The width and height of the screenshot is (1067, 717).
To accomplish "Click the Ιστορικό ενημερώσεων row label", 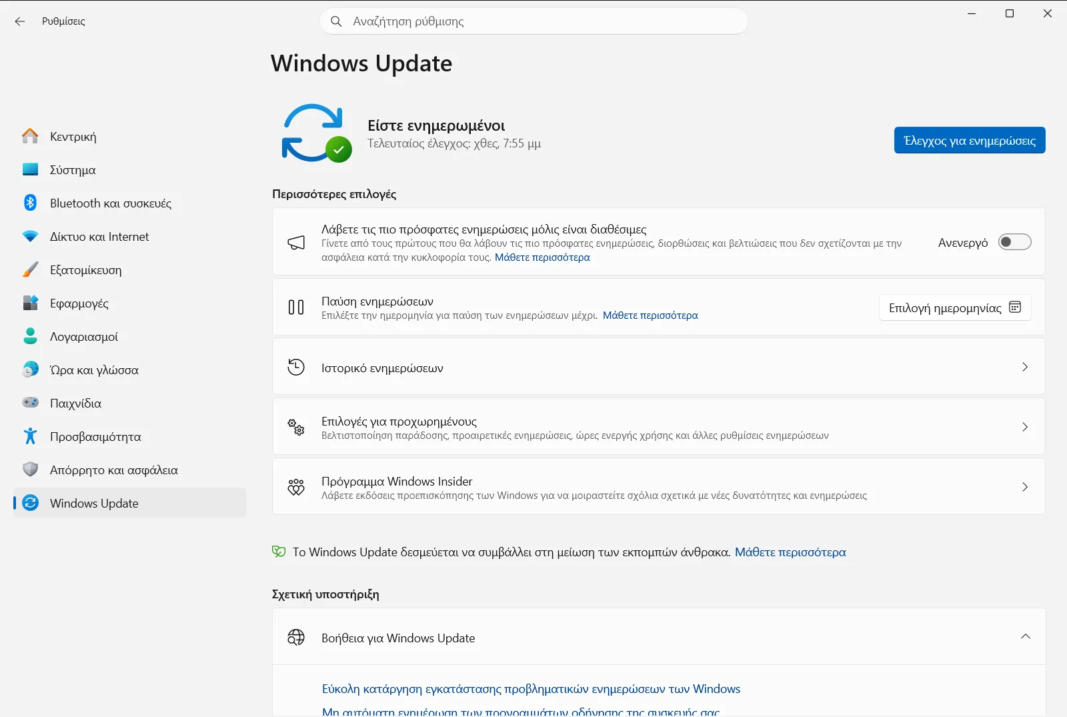I will 382,368.
